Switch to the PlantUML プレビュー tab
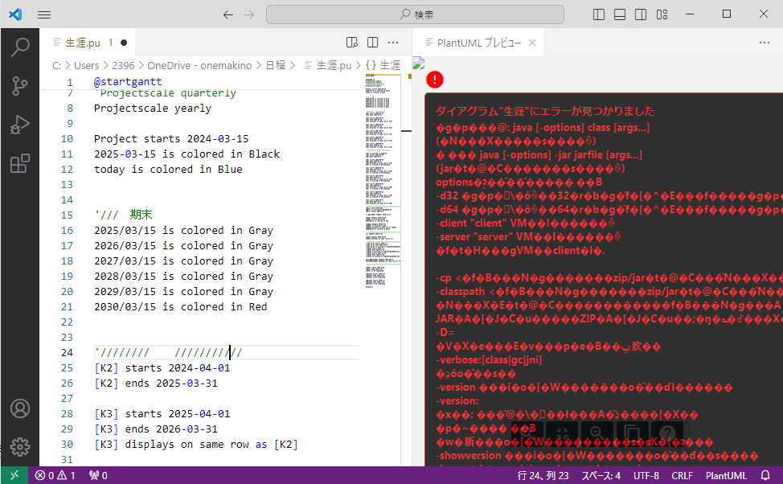Screen dimensions: 783x484 473,42
